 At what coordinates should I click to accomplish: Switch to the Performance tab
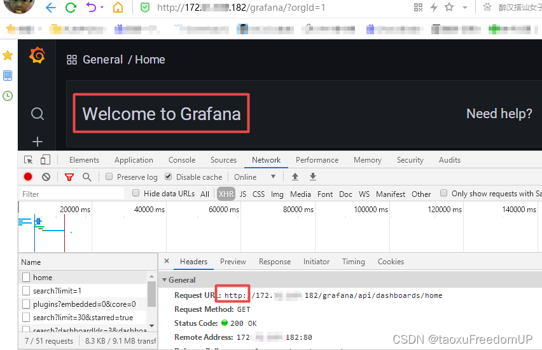pos(317,160)
